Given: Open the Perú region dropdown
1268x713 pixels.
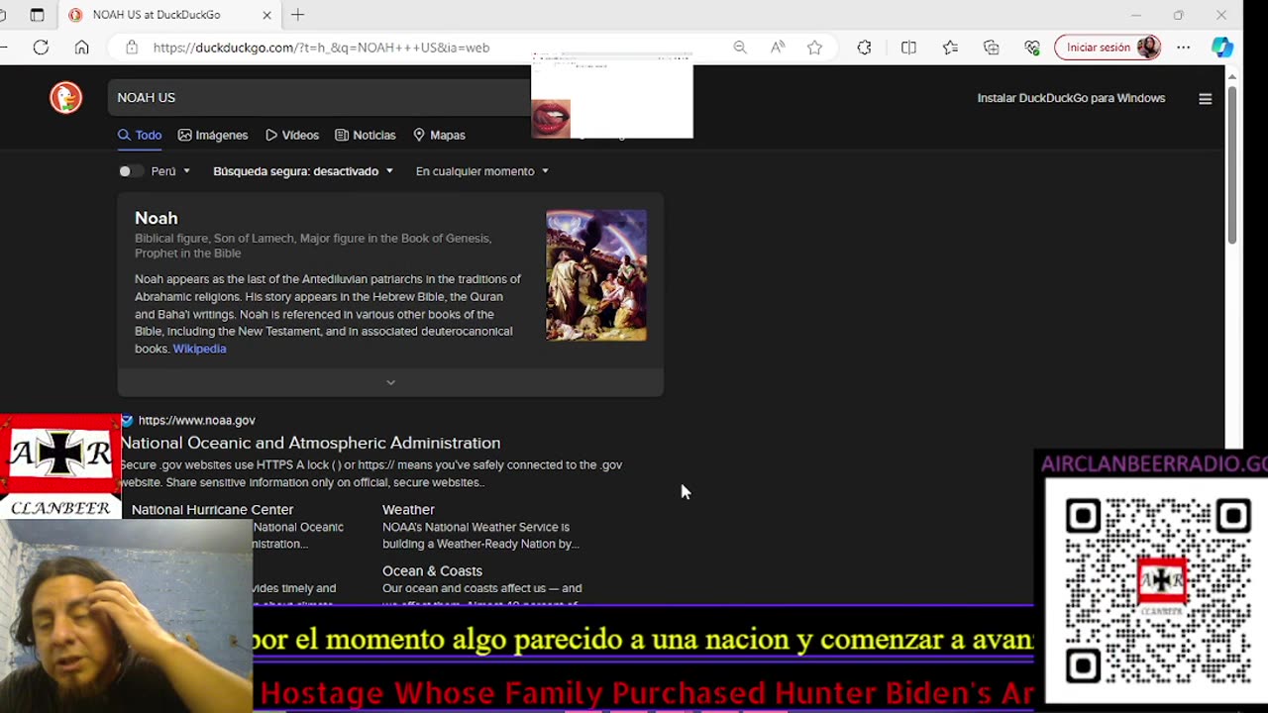Looking at the screenshot, I should tap(170, 171).
